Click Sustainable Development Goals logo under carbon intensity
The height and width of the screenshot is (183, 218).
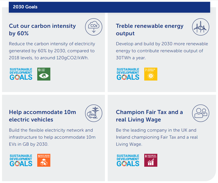click(x=21, y=74)
